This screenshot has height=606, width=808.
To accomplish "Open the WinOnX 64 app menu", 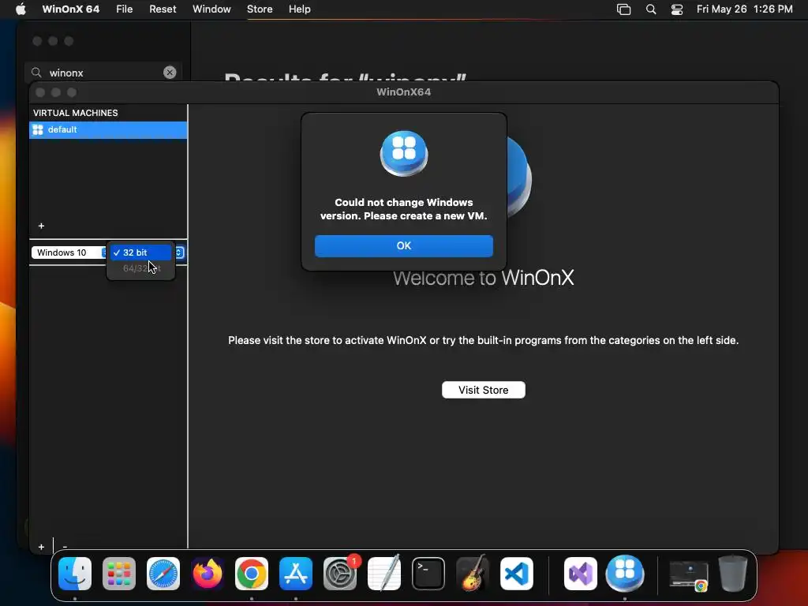I will pyautogui.click(x=70, y=9).
